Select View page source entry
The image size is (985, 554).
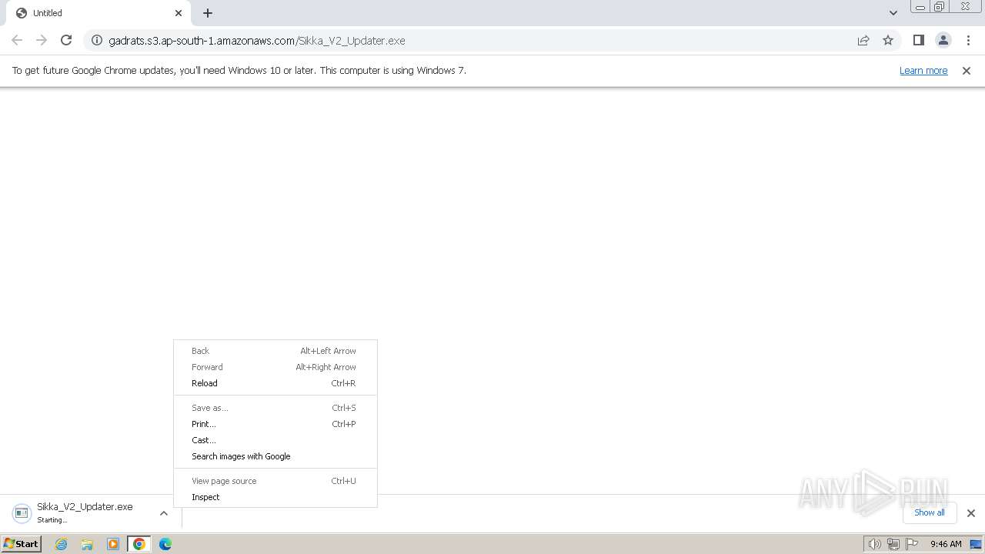(x=275, y=481)
